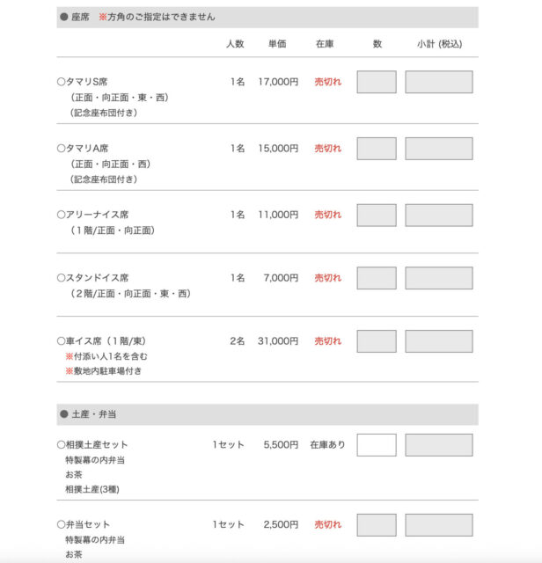This screenshot has height=563, width=542.
Task: Choose the スタンドイス席 seat option
Action: (62, 278)
